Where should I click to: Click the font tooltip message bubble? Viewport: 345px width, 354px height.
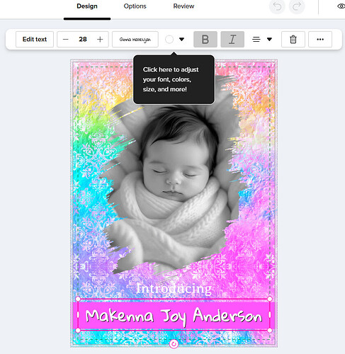click(x=174, y=79)
